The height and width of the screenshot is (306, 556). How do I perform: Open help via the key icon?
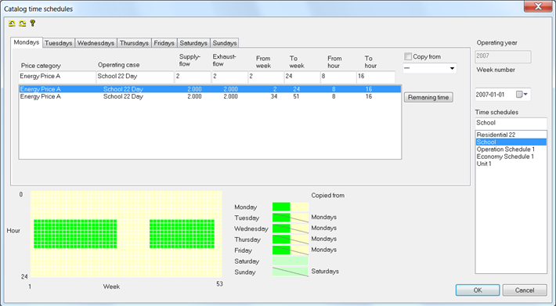coord(33,23)
